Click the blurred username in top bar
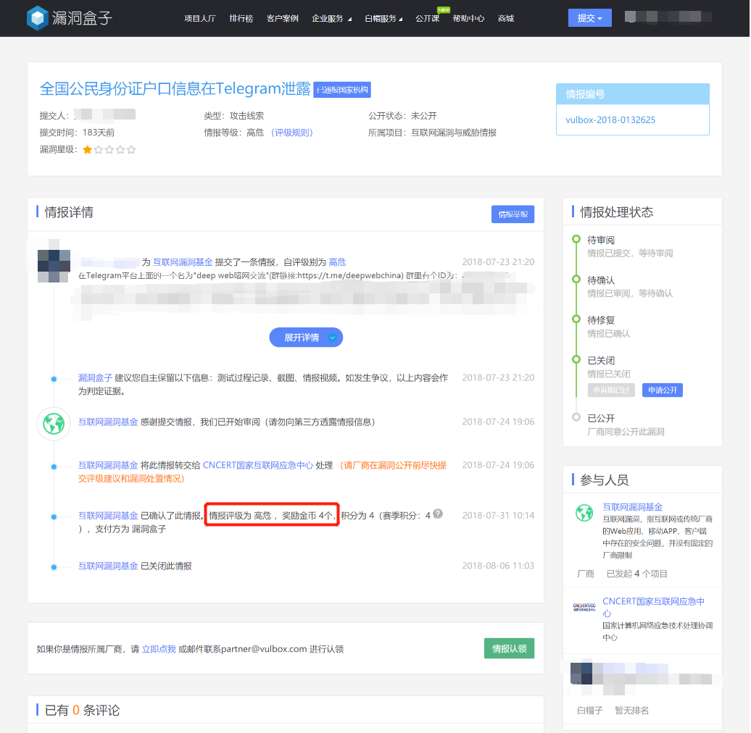751x733 pixels. coord(668,17)
